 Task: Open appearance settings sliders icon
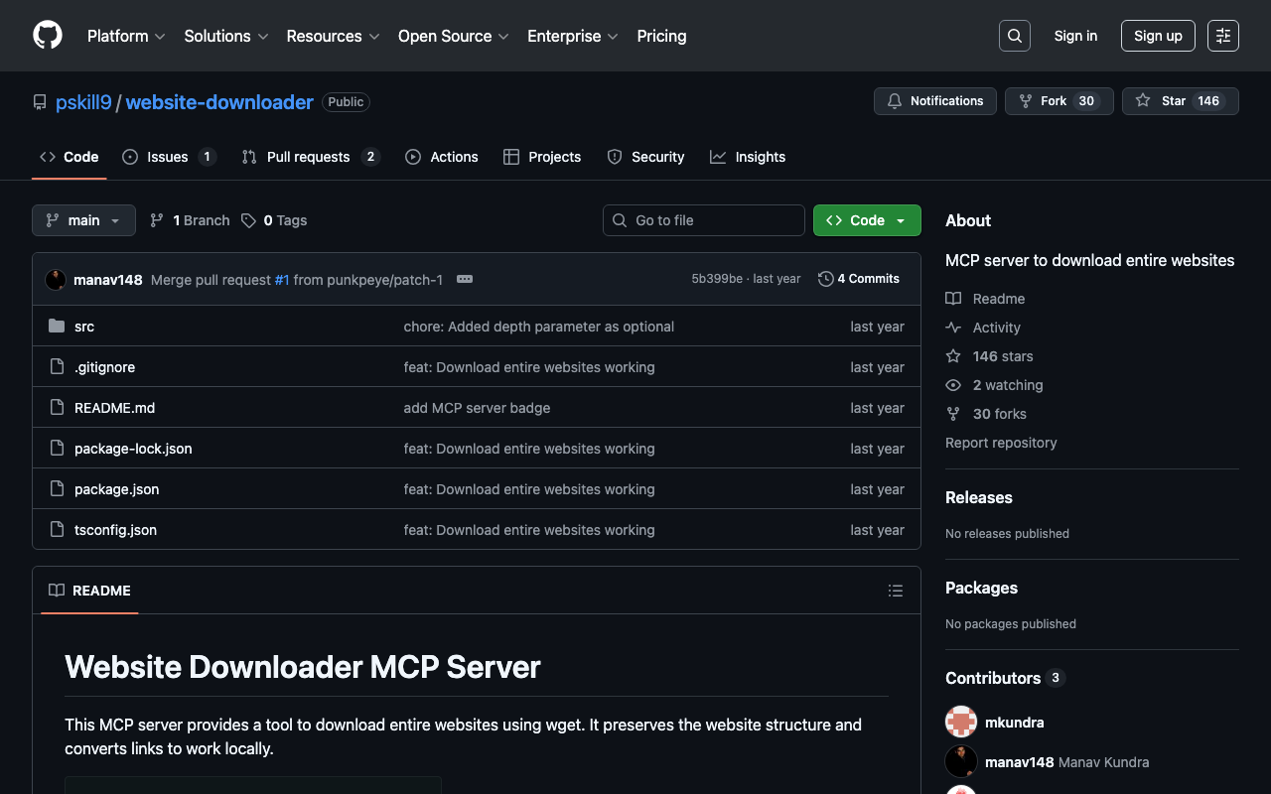pyautogui.click(x=1222, y=36)
